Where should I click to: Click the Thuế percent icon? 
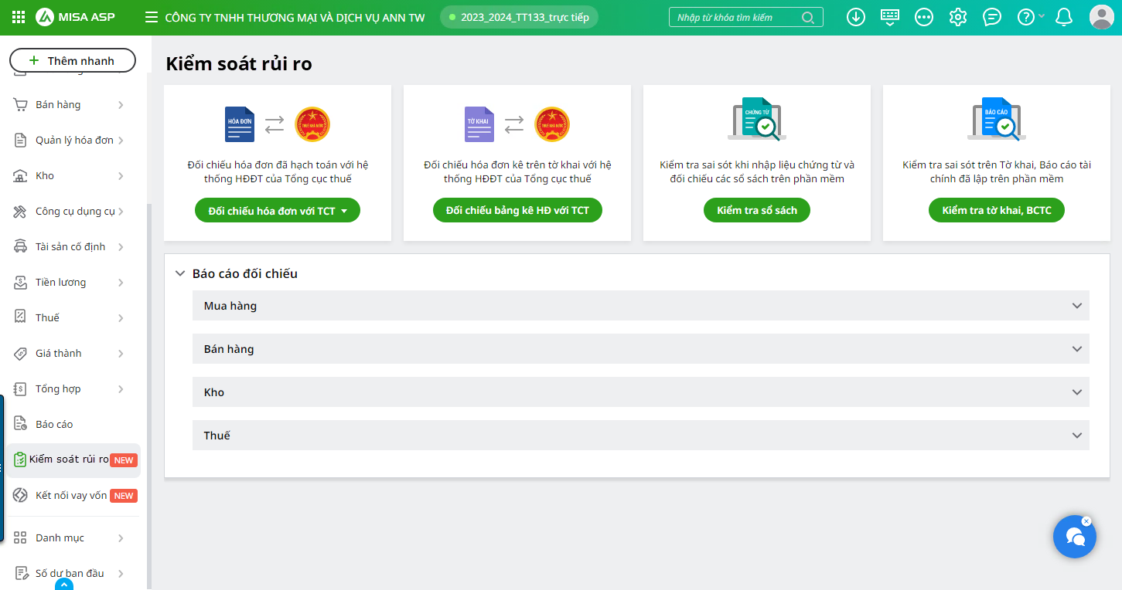pyautogui.click(x=21, y=317)
